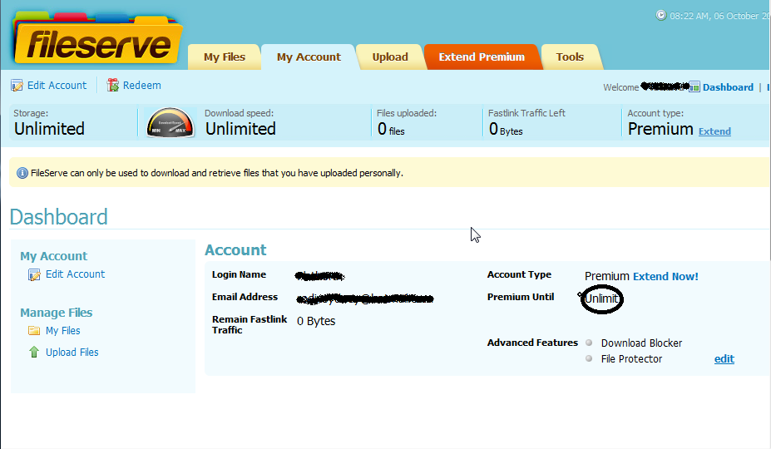Open the Tools tab
771x449 pixels.
tap(570, 57)
